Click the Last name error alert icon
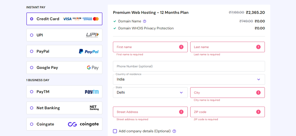The height and width of the screenshot is (136, 296). [x=258, y=47]
